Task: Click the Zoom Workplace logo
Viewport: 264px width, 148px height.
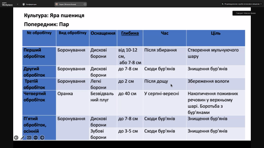Action: (7, 4)
